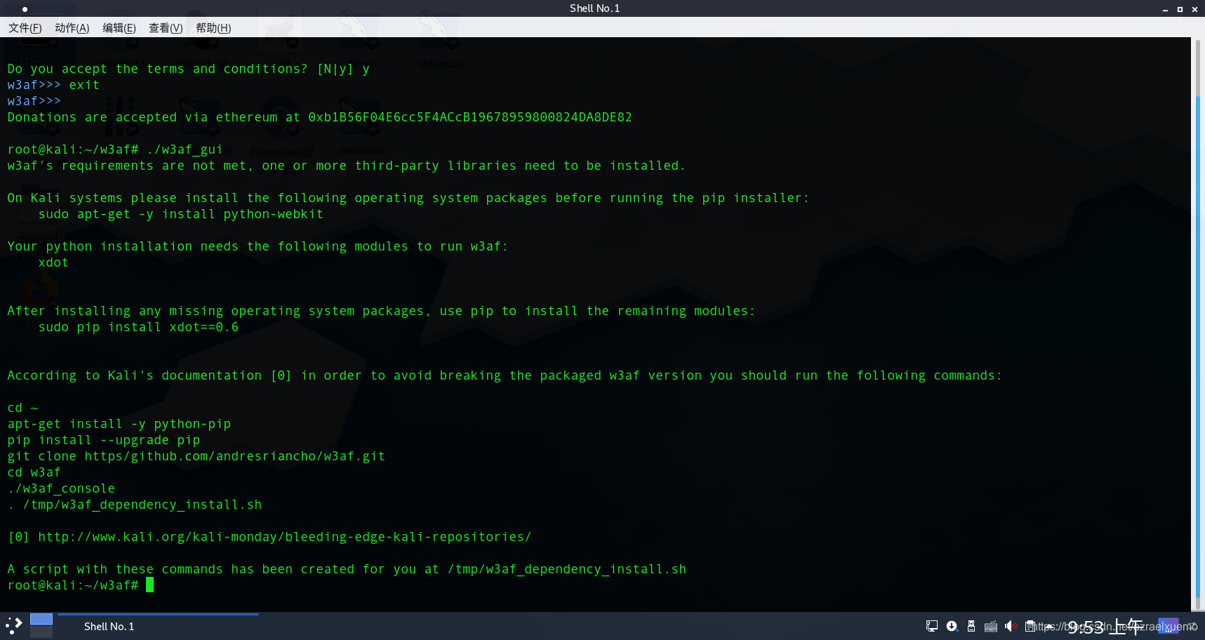The height and width of the screenshot is (640, 1205).
Task: Switch to the upper virtual desktop in pager
Action: 41,619
